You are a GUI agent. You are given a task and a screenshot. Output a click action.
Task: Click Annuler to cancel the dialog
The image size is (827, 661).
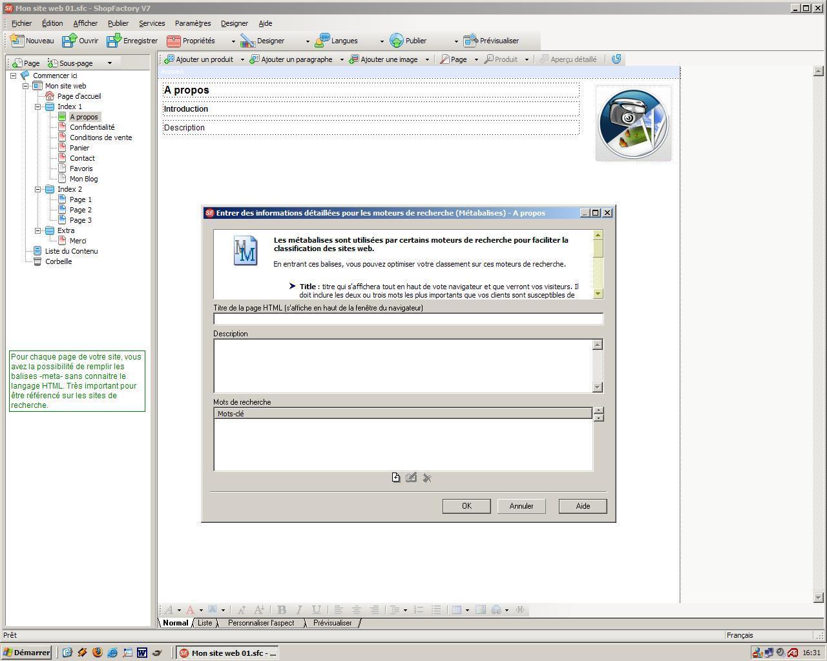point(521,506)
